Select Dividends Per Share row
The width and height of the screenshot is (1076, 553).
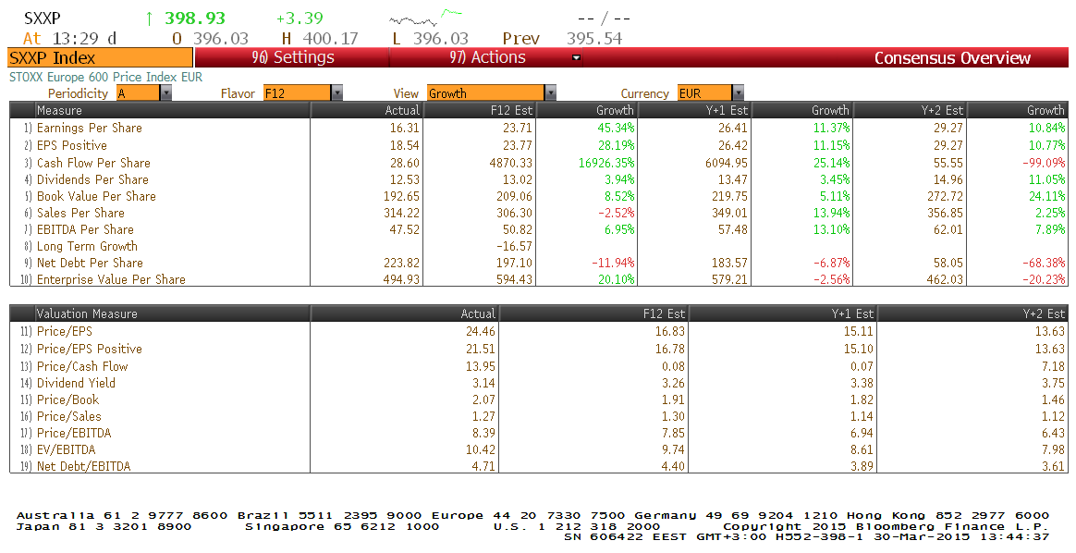point(539,179)
